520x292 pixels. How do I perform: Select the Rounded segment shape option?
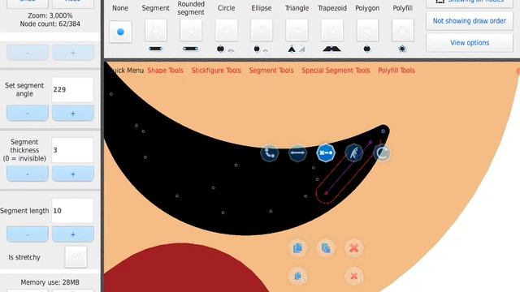point(191,30)
